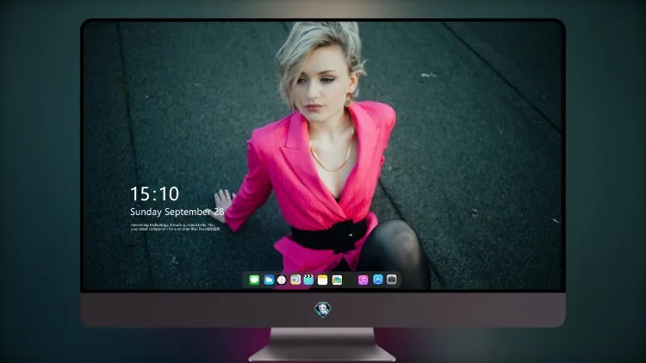Click the logo badge on the monitor chin

click(323, 310)
